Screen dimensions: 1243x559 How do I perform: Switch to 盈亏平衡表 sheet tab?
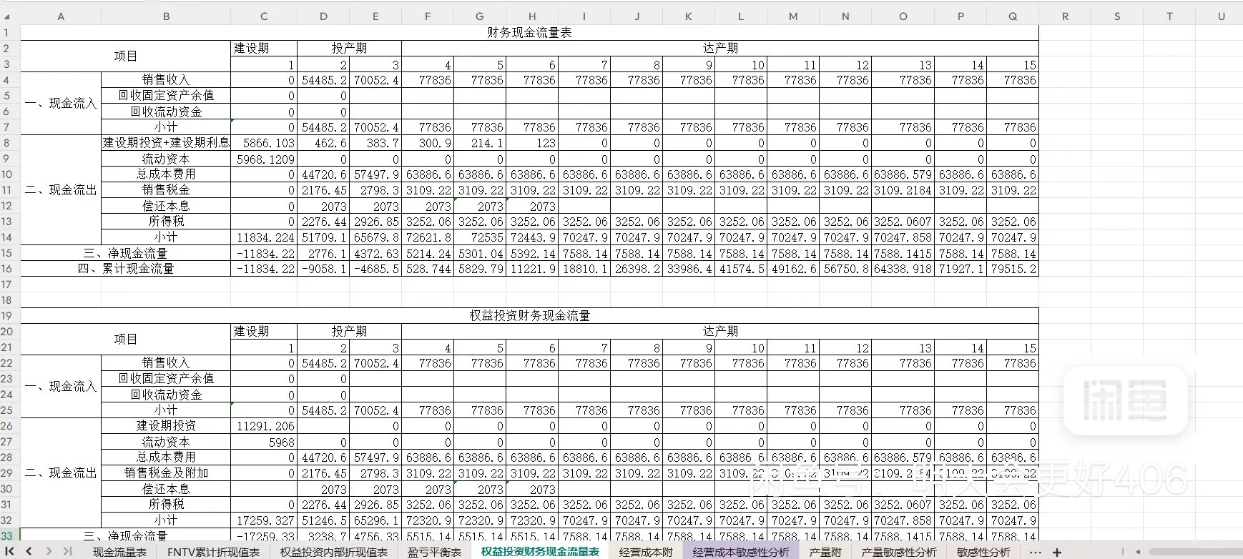[x=434, y=552]
